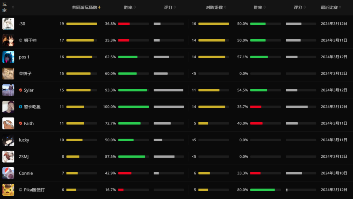Screen dimensions: 353x199
Task: Select the 72.7% win rate value
Action: pyautogui.click(x=110, y=124)
